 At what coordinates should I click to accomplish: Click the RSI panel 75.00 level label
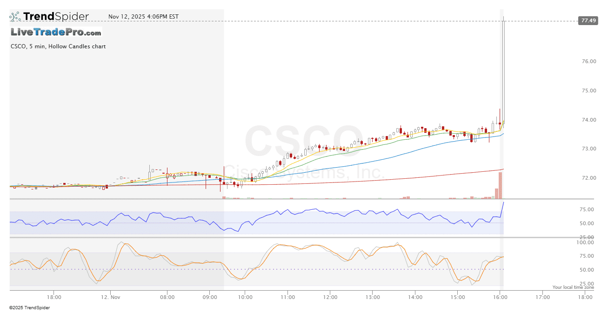pyautogui.click(x=588, y=209)
